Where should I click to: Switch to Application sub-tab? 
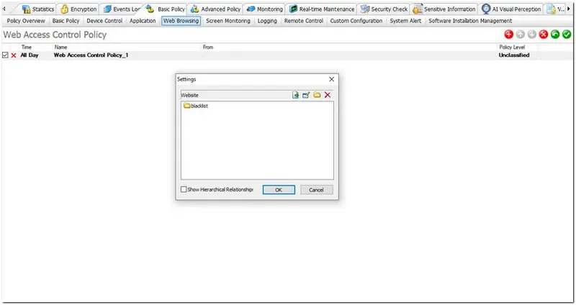143,21
